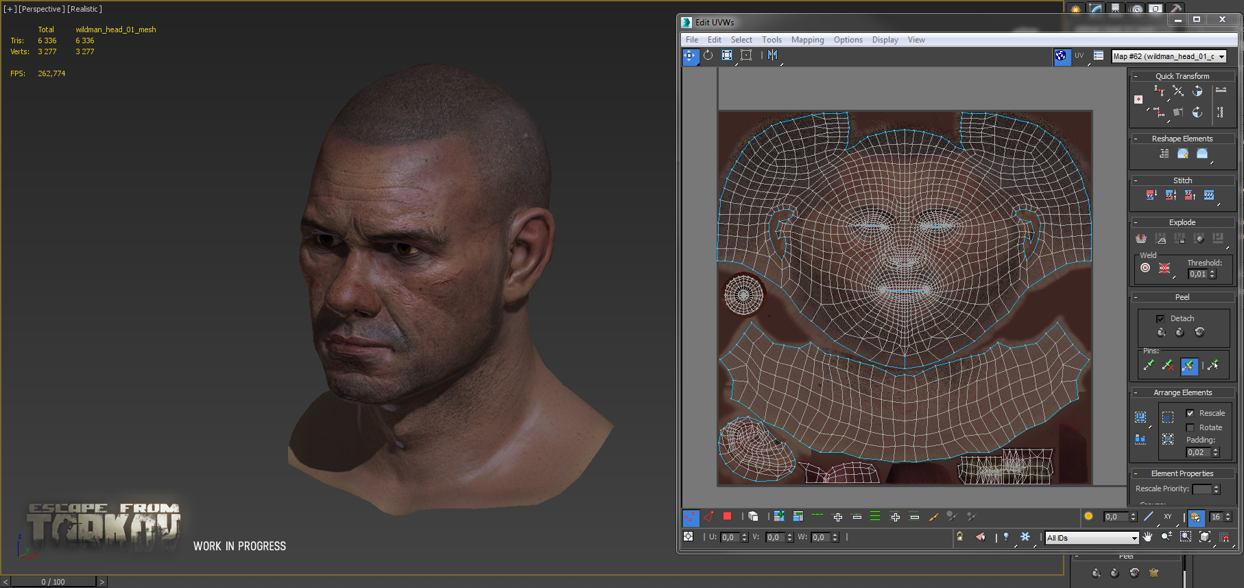Click the Paint Select brush icon
Viewport: 1244px width, 588px height.
(x=933, y=517)
